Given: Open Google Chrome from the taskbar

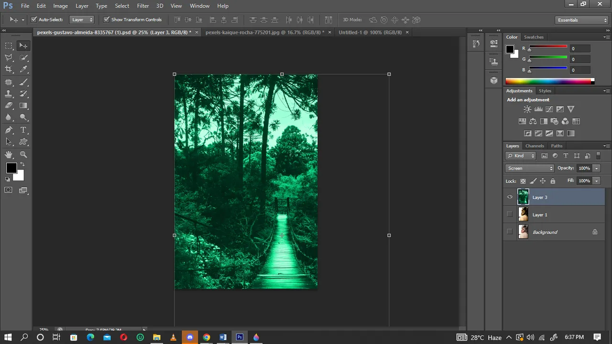Looking at the screenshot, I should (x=207, y=337).
